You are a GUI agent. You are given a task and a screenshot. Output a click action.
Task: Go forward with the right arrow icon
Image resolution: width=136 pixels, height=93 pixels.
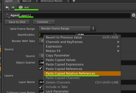[13, 7]
